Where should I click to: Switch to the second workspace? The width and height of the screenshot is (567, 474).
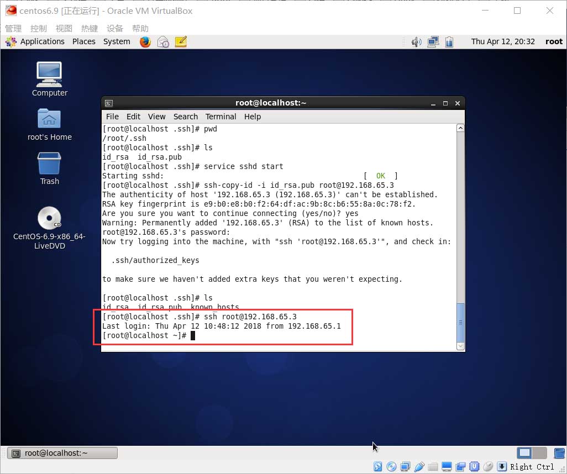point(539,453)
